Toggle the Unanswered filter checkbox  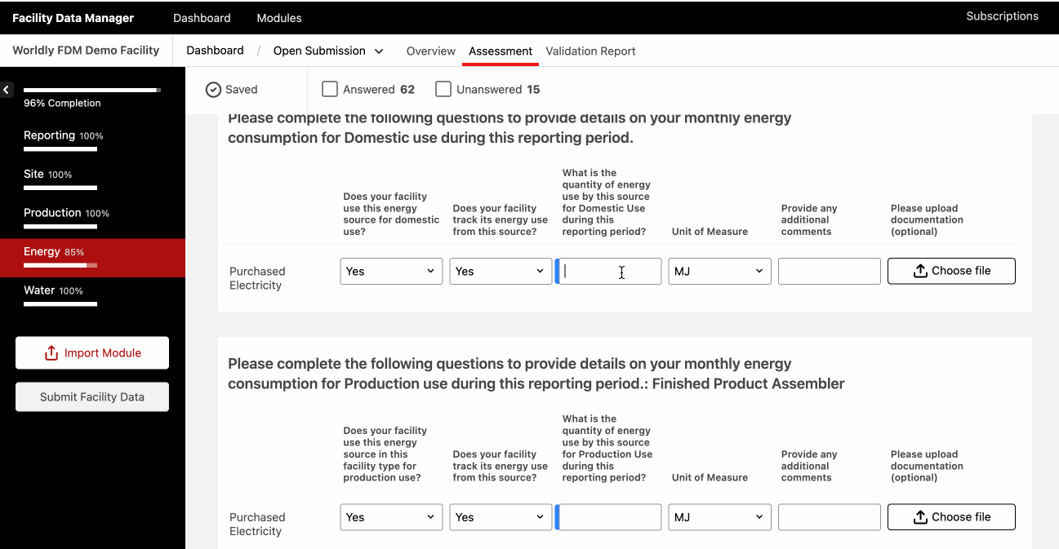coord(443,89)
